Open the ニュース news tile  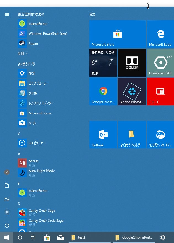160,92
